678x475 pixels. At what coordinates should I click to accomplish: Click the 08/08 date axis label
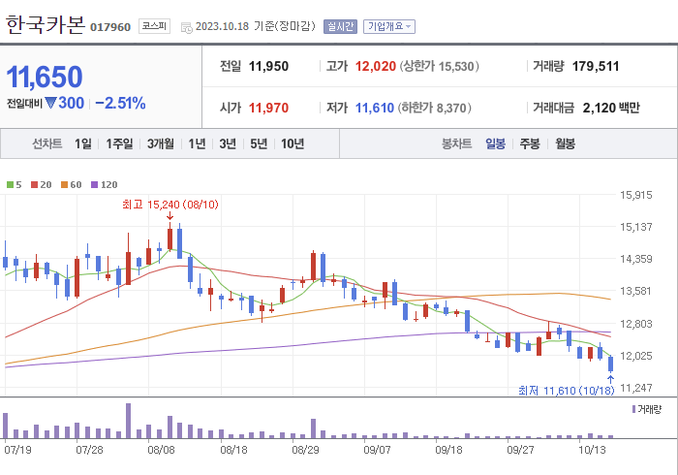pos(161,450)
